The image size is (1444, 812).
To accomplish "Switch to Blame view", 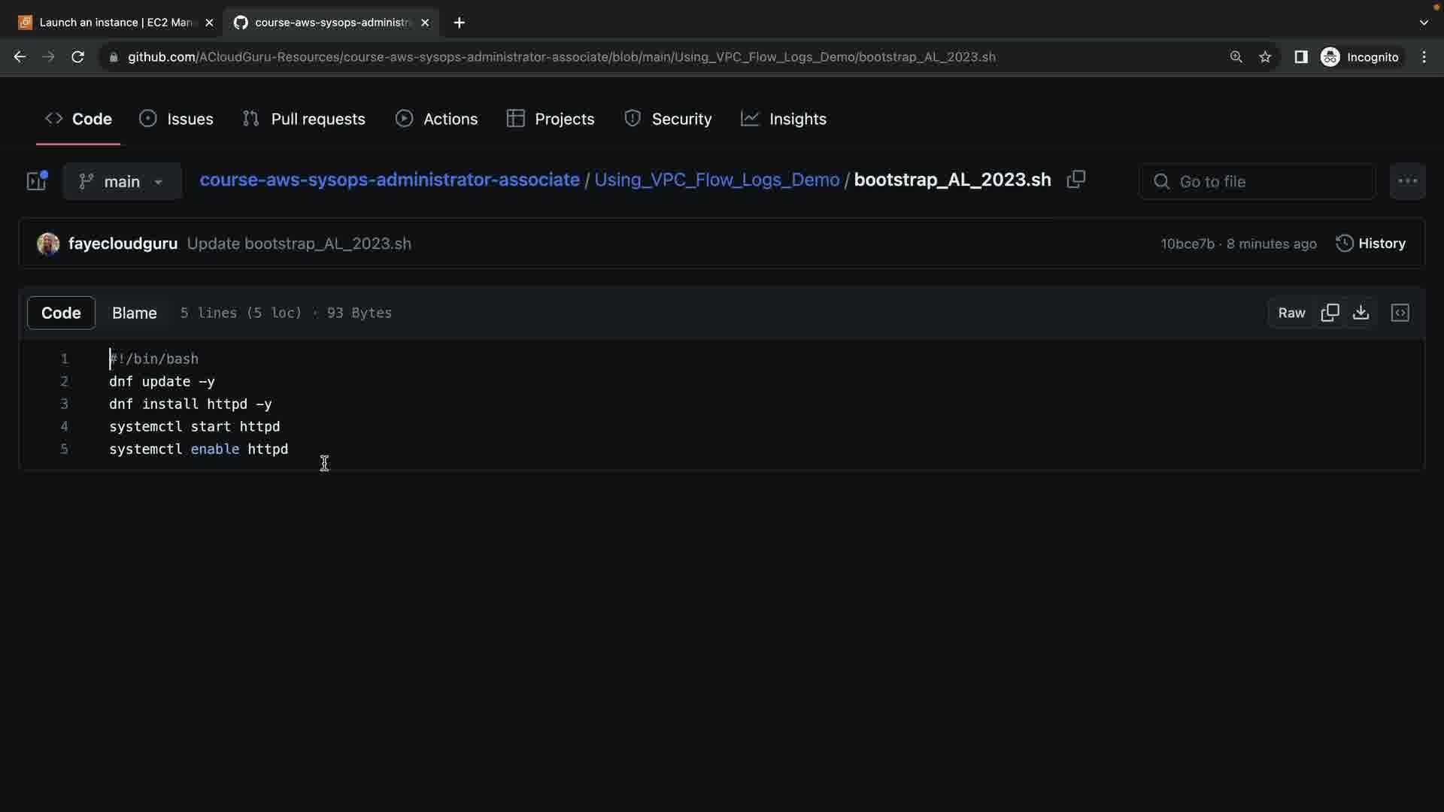I will [x=134, y=313].
